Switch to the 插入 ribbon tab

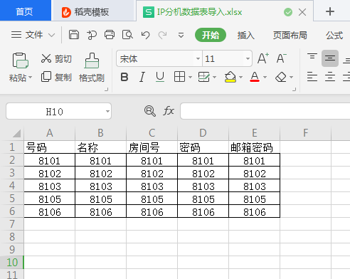pyautogui.click(x=246, y=36)
